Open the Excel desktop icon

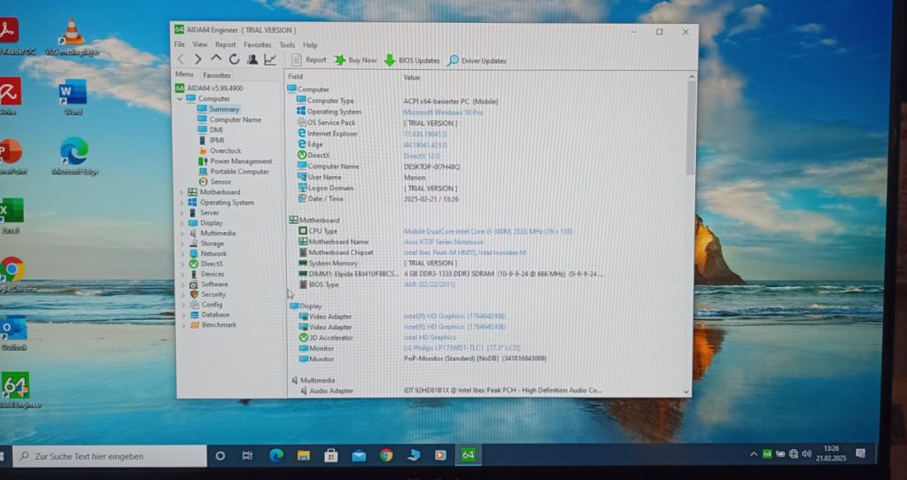(x=11, y=215)
